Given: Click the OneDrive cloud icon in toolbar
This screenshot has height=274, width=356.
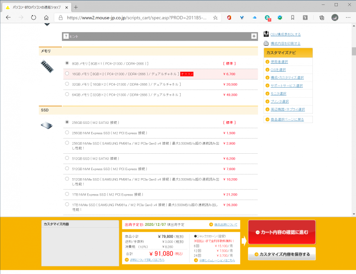Looking at the screenshot, I should (254, 17).
